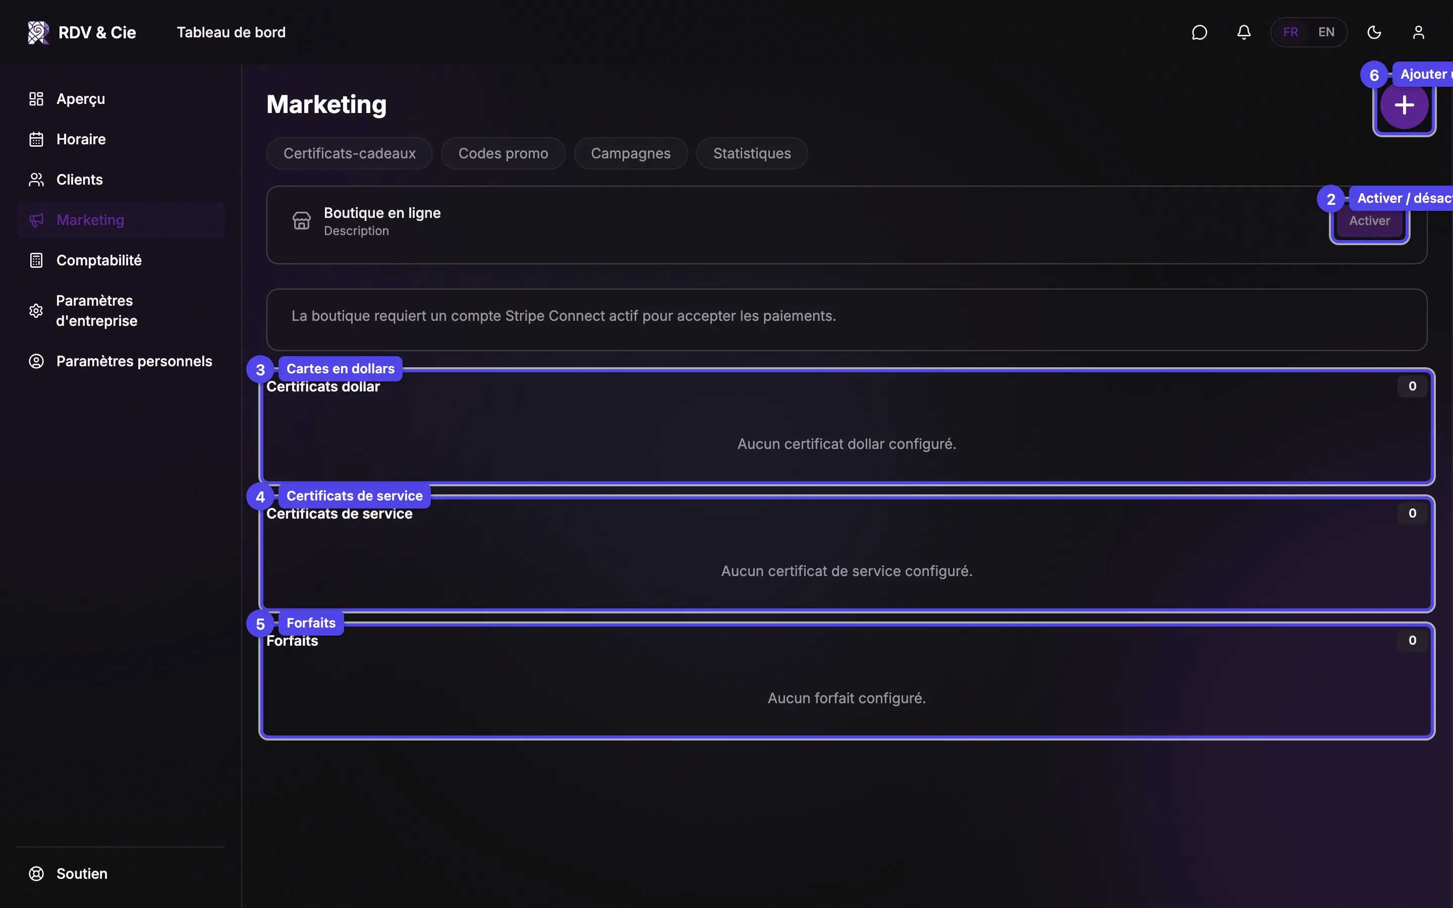
Task: Select the Certificats-cadeaux tab
Action: tap(350, 153)
